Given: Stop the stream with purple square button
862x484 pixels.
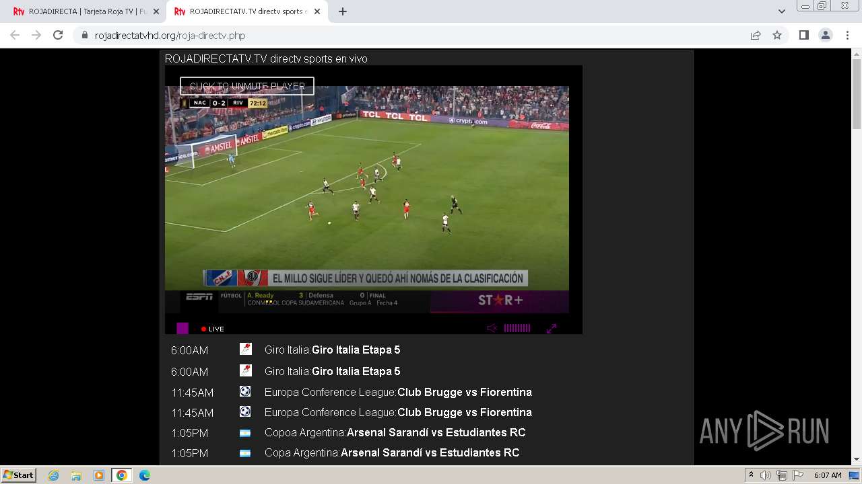Looking at the screenshot, I should click(x=183, y=328).
